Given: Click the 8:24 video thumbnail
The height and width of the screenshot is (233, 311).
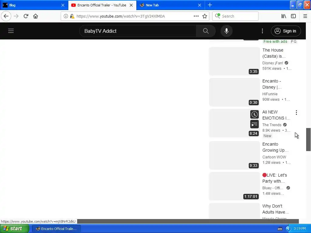Looking at the screenshot, I should coord(234,123).
